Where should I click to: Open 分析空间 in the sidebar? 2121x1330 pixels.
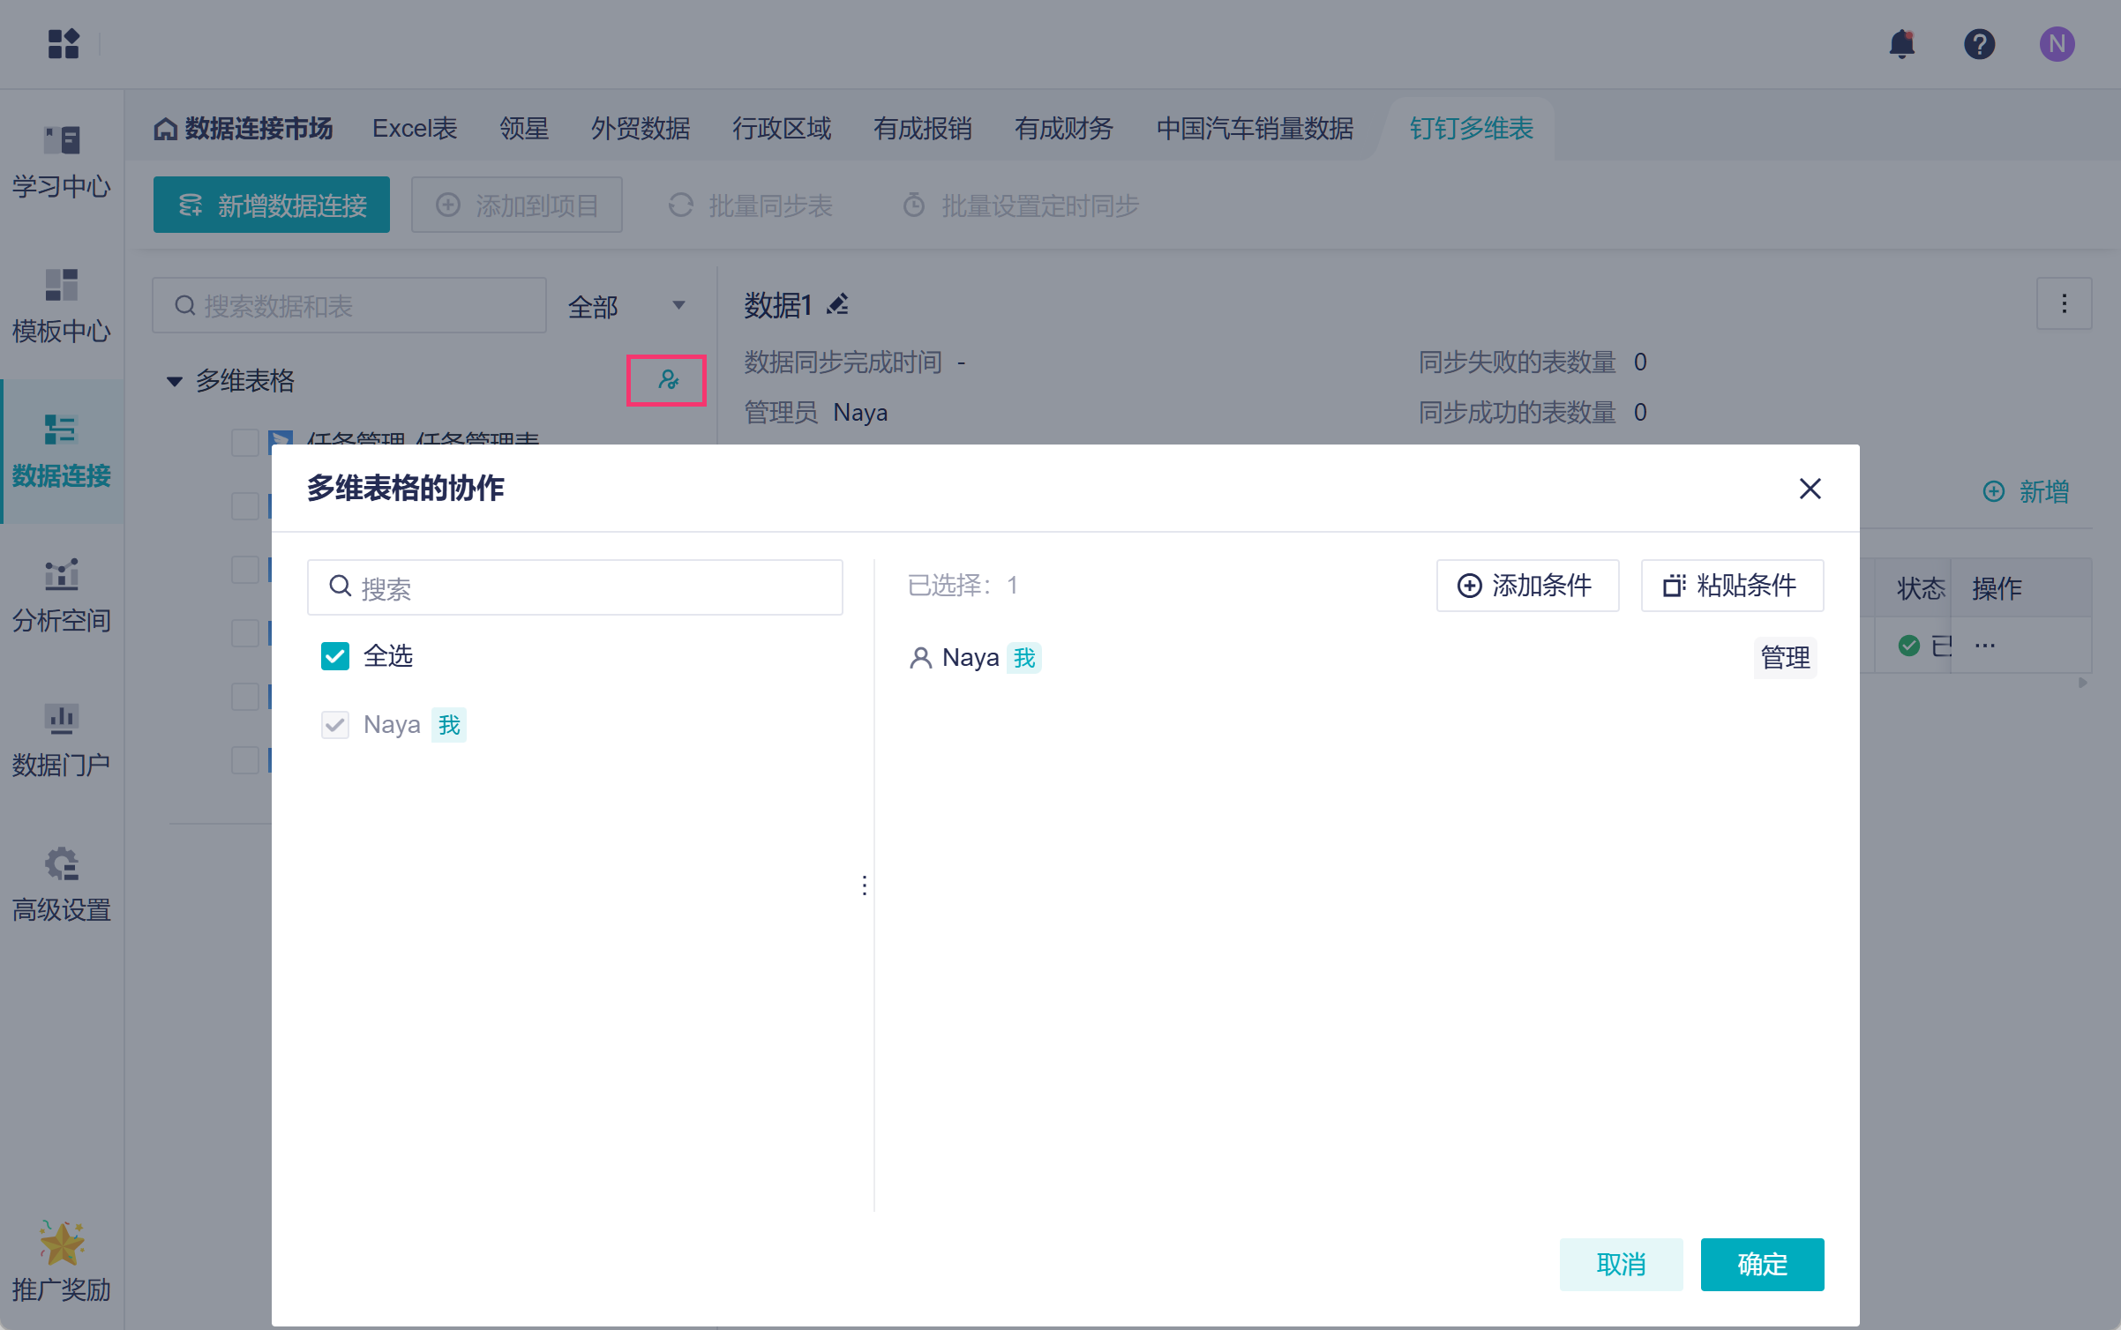pos(62,595)
